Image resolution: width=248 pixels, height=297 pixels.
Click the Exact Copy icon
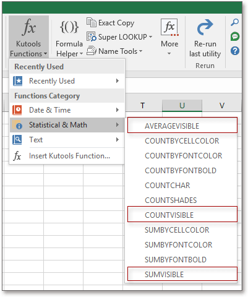(x=92, y=22)
